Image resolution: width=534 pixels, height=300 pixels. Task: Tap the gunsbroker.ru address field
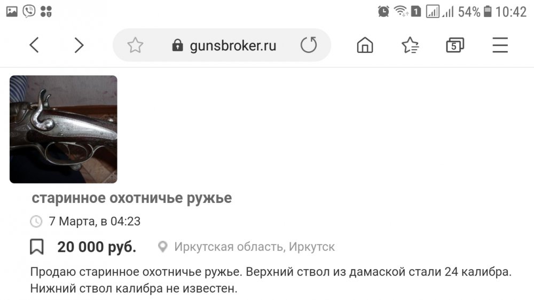click(233, 45)
